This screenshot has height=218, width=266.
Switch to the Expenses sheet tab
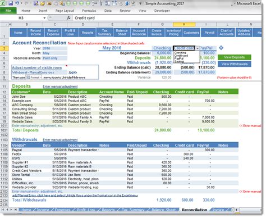[x=62, y=210]
